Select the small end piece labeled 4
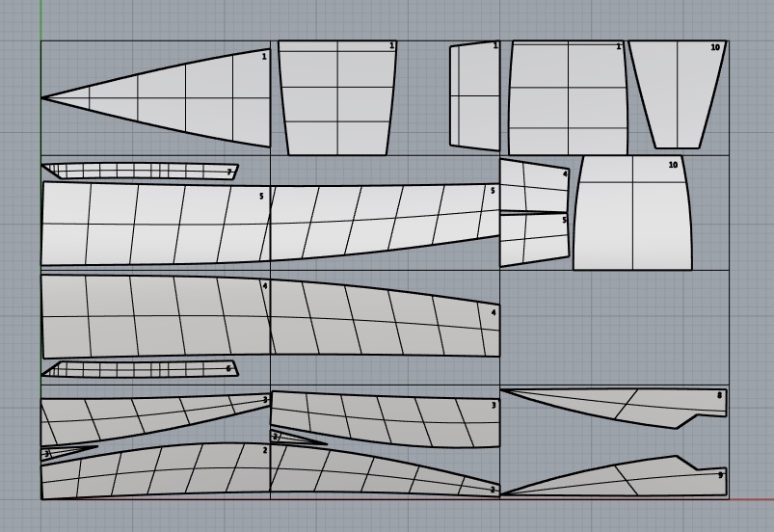 533,187
